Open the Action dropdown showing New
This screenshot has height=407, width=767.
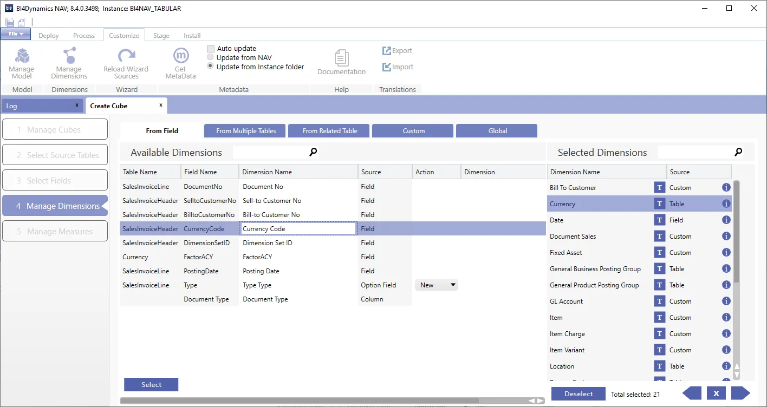(437, 285)
